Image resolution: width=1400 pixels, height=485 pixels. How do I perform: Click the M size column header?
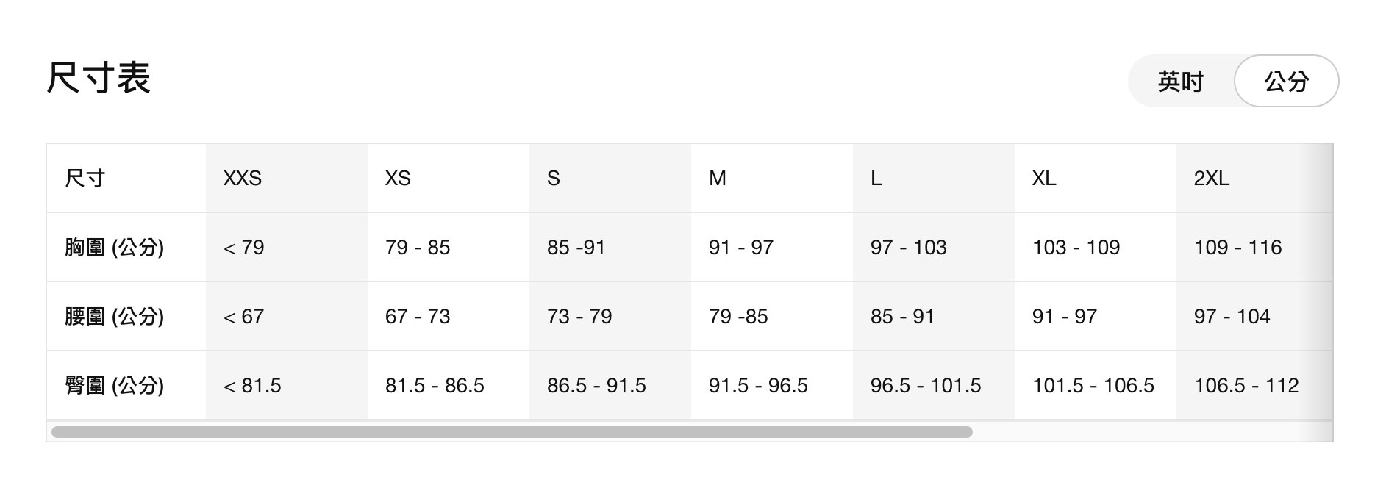coord(717,179)
